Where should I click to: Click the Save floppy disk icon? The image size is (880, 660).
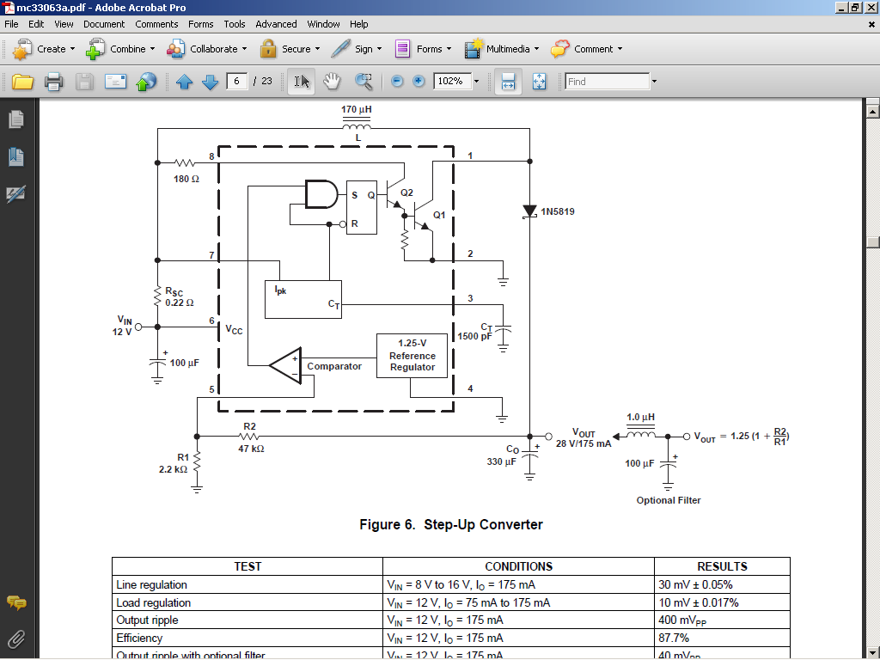[x=85, y=82]
